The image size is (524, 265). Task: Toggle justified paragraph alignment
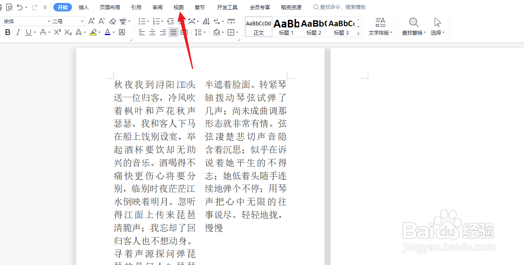174,33
